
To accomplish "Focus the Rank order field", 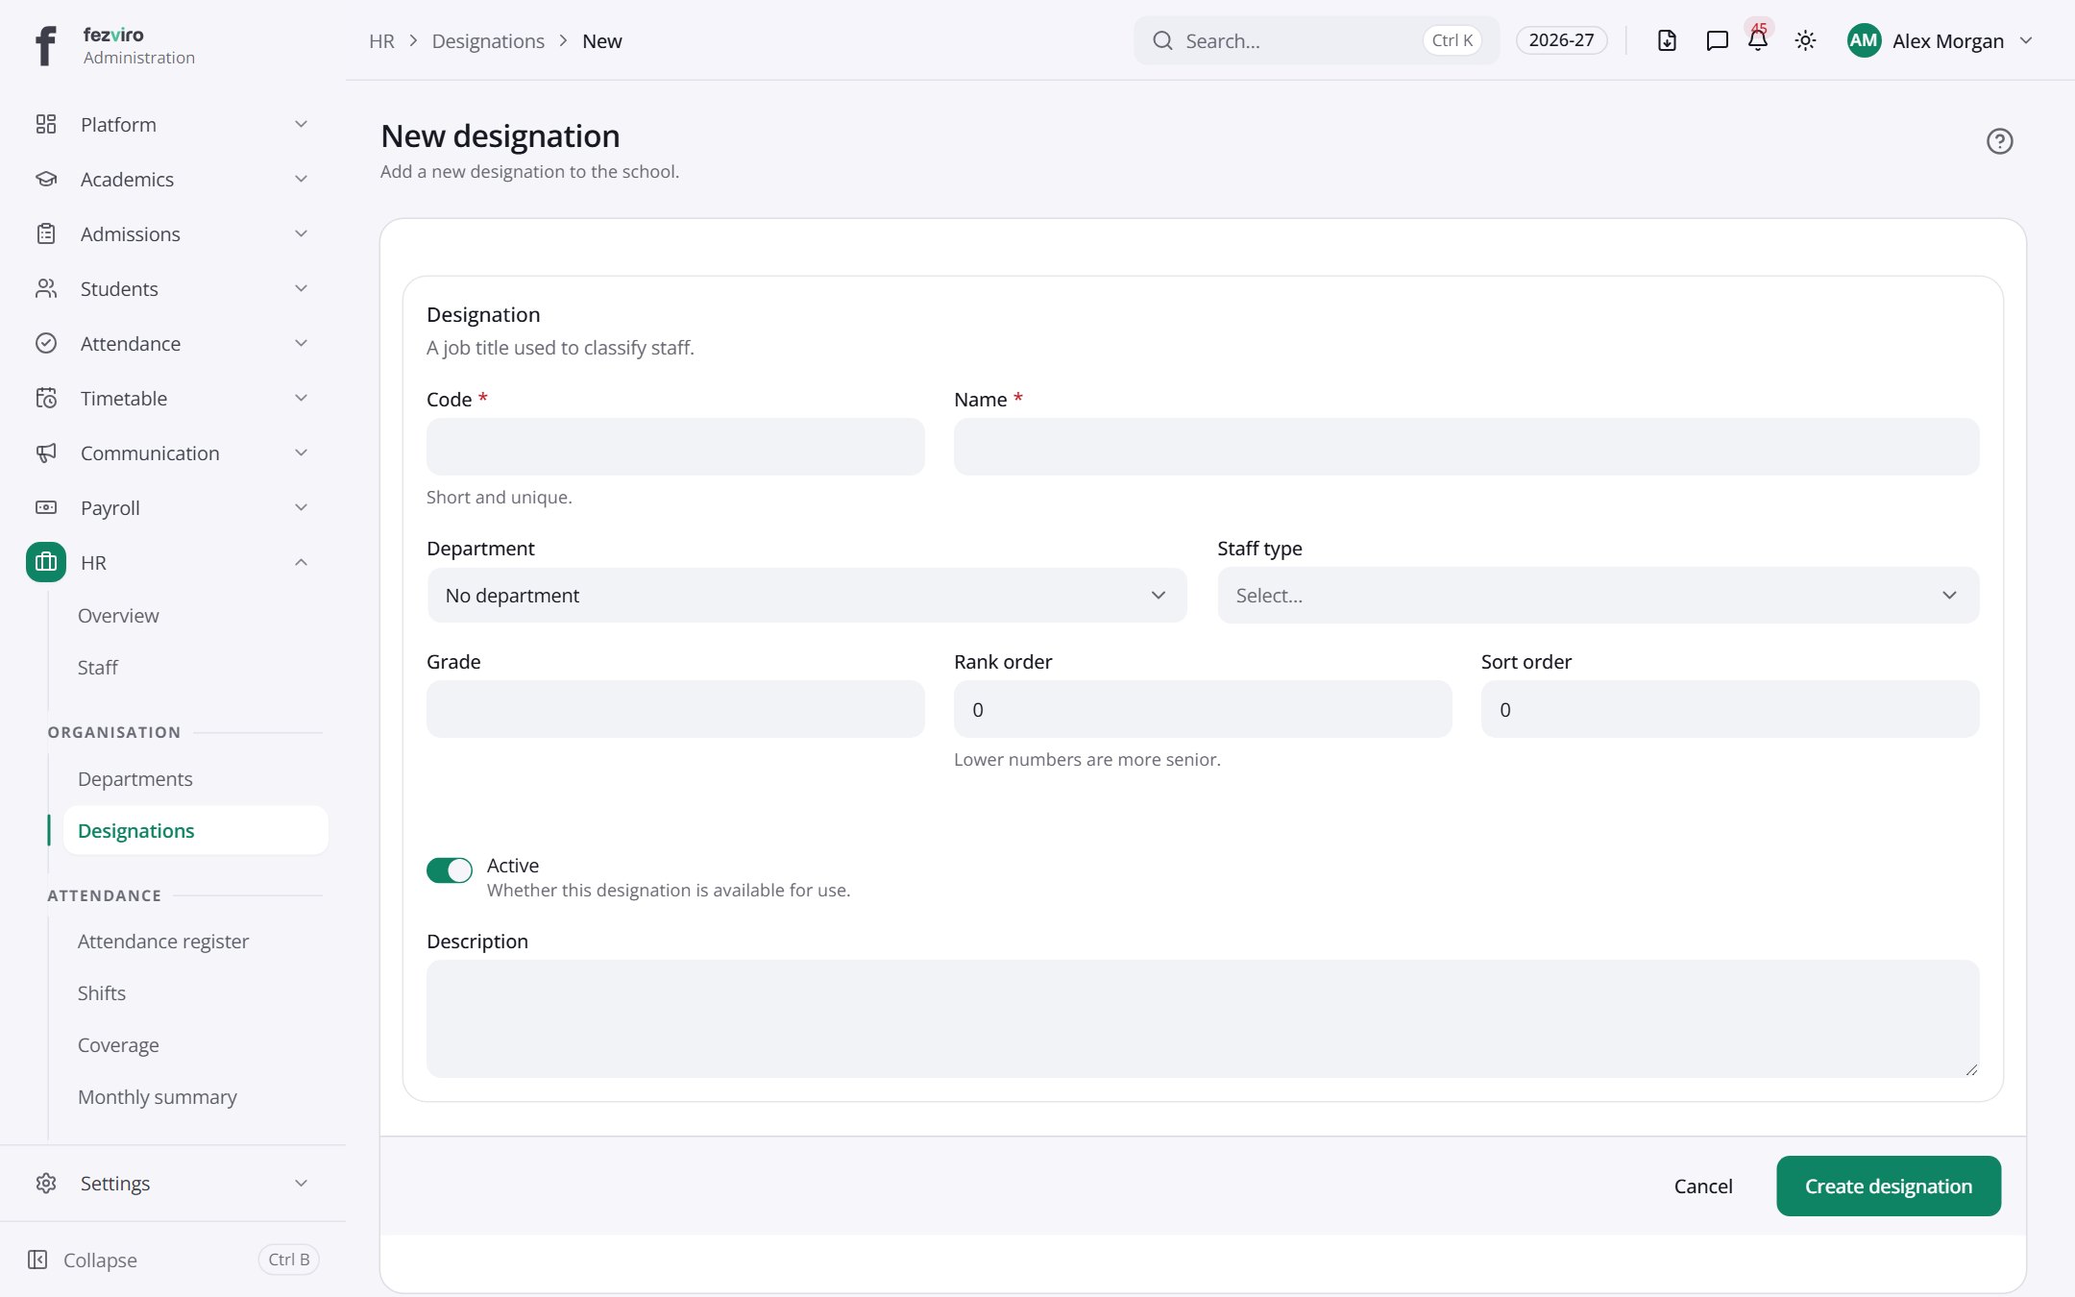I will point(1203,709).
